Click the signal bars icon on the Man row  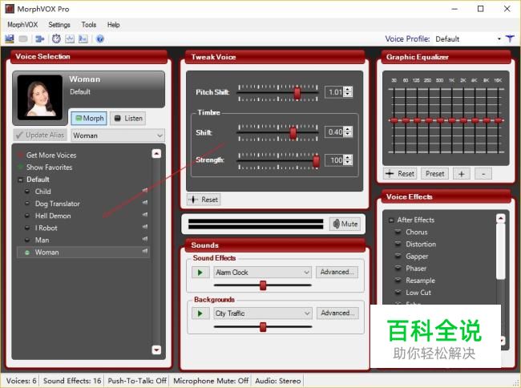pos(145,239)
